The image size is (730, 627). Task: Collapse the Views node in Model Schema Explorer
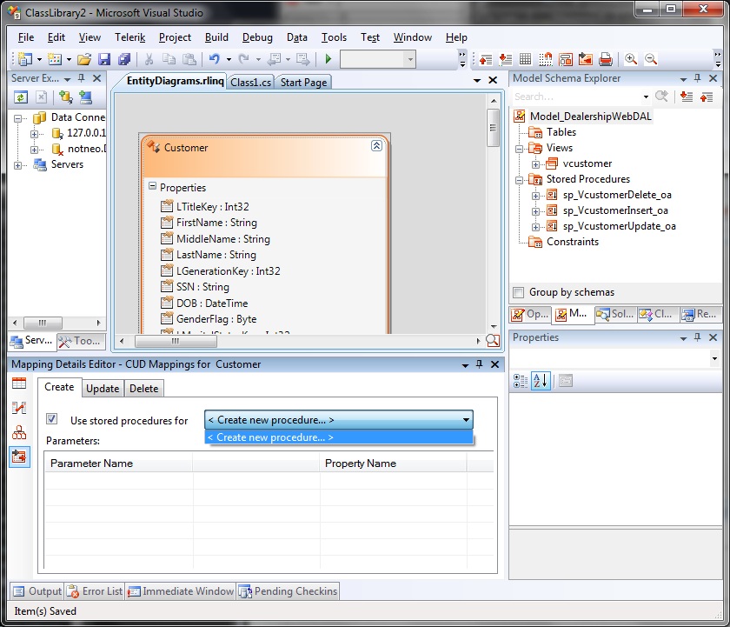point(519,149)
